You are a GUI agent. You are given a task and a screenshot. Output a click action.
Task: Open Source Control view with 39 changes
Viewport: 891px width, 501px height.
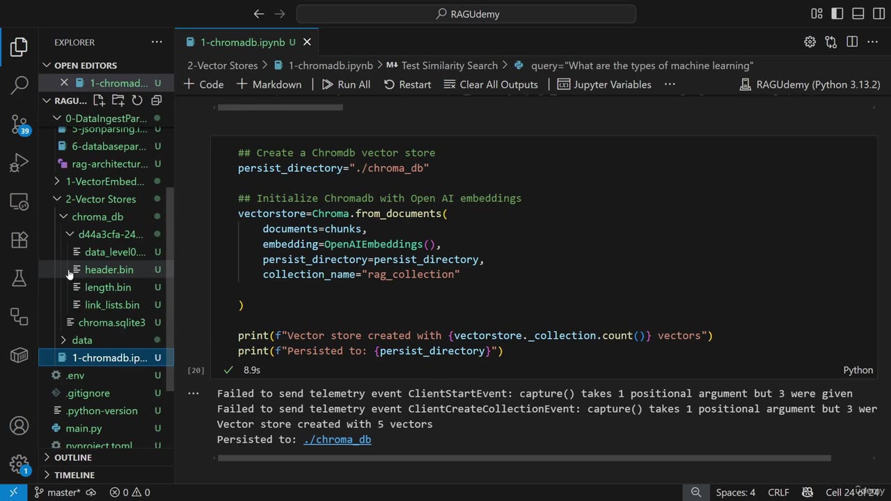click(x=19, y=124)
